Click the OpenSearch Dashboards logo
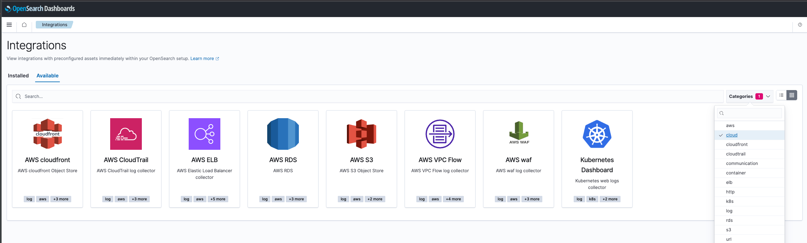This screenshot has width=807, height=243. coord(40,9)
